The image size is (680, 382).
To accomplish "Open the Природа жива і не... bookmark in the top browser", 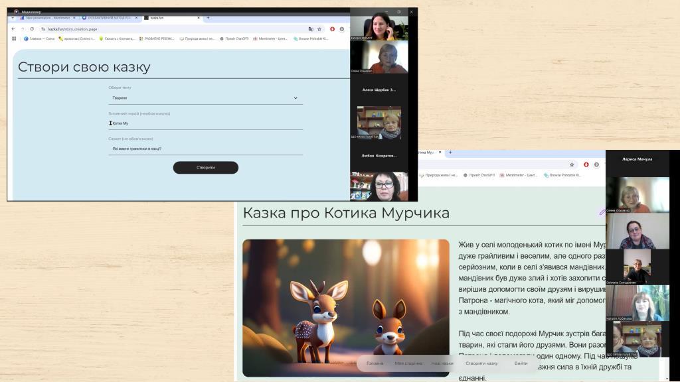I will coord(197,38).
